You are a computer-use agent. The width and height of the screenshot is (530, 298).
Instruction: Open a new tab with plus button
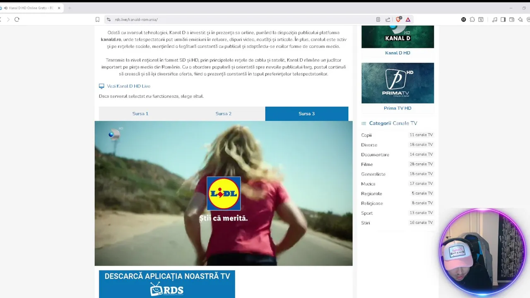tap(69, 8)
